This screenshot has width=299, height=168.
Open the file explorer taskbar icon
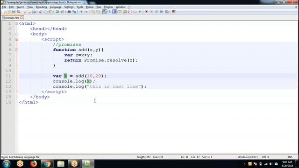coord(61,164)
